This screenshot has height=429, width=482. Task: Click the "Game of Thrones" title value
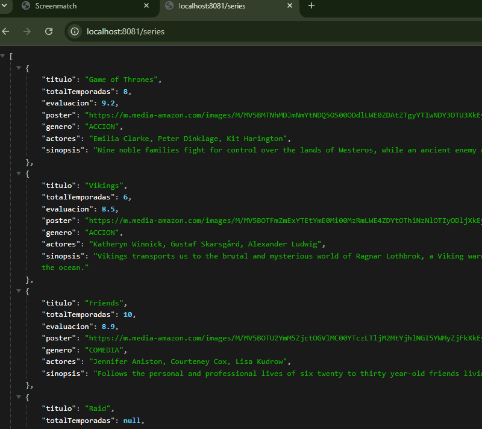[122, 80]
